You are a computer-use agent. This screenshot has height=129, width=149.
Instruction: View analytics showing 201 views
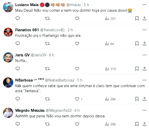[x=110, y=19]
